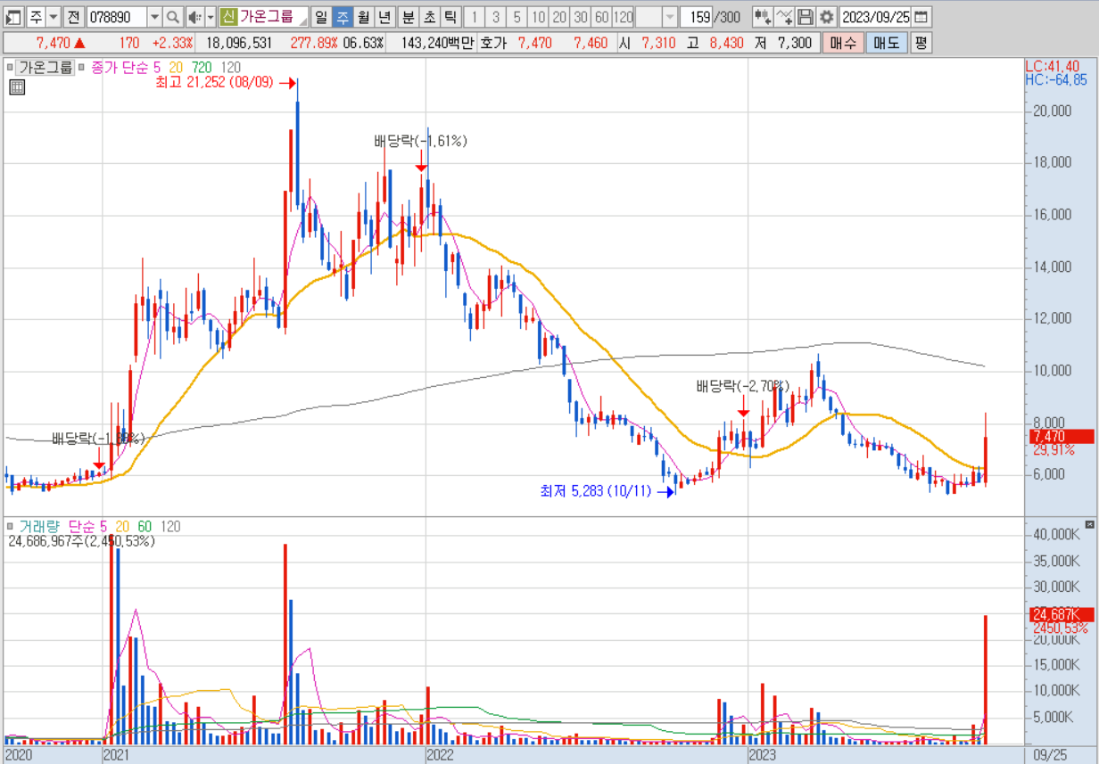Select interval button 60
1099x764 pixels.
click(x=601, y=17)
